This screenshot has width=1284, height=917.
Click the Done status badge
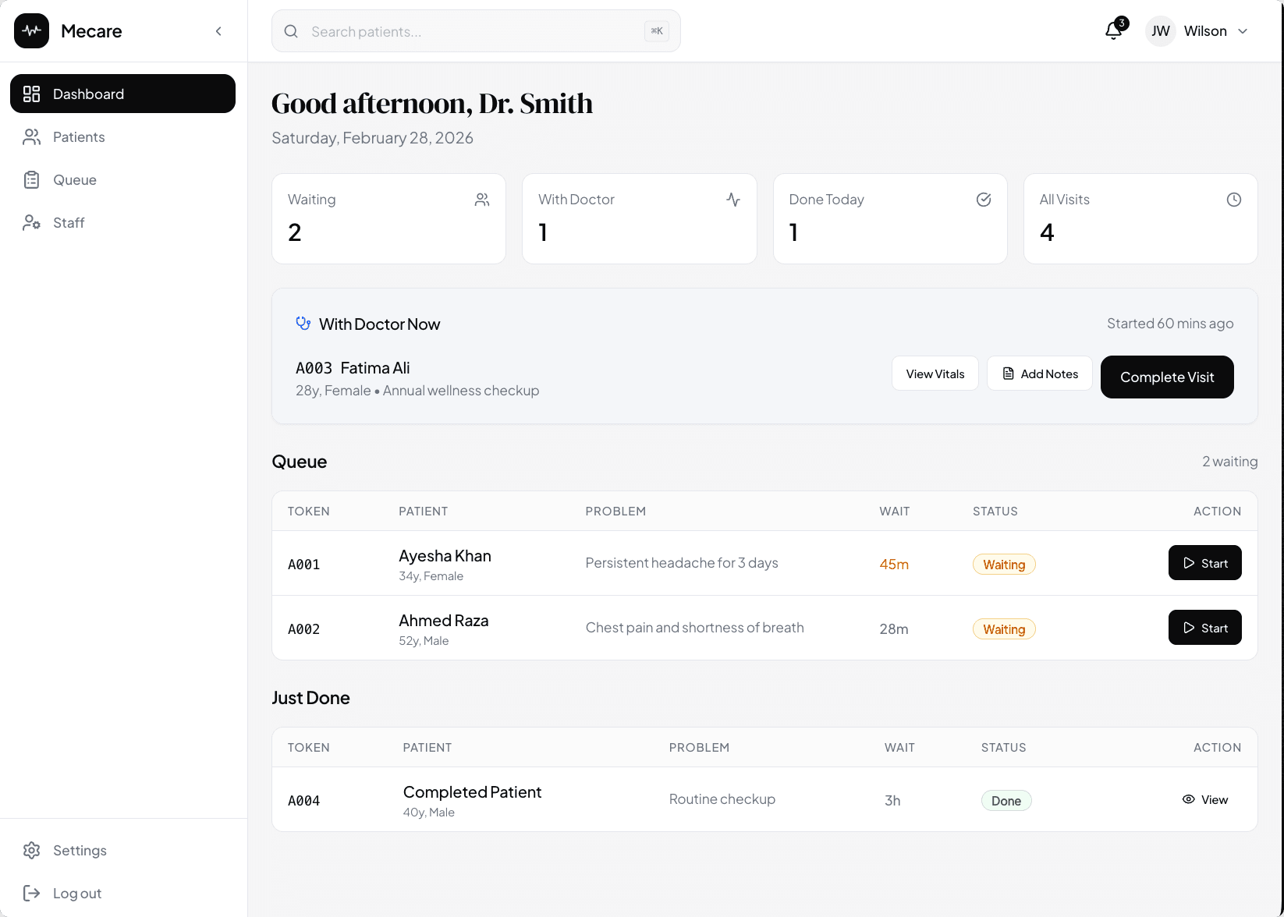point(1006,801)
